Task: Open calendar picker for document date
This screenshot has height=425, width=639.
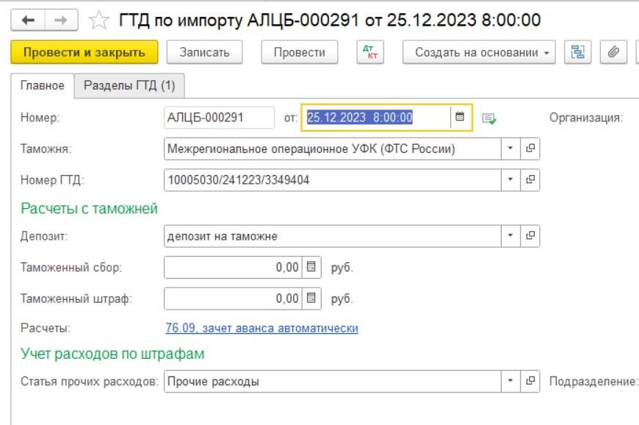Action: point(460,117)
